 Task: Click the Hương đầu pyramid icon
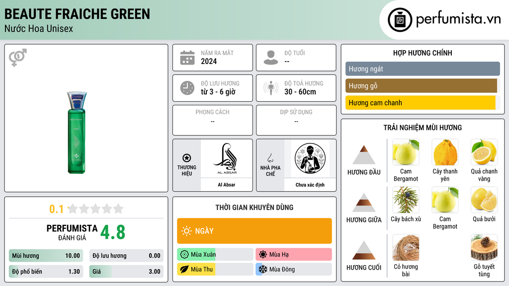click(364, 155)
